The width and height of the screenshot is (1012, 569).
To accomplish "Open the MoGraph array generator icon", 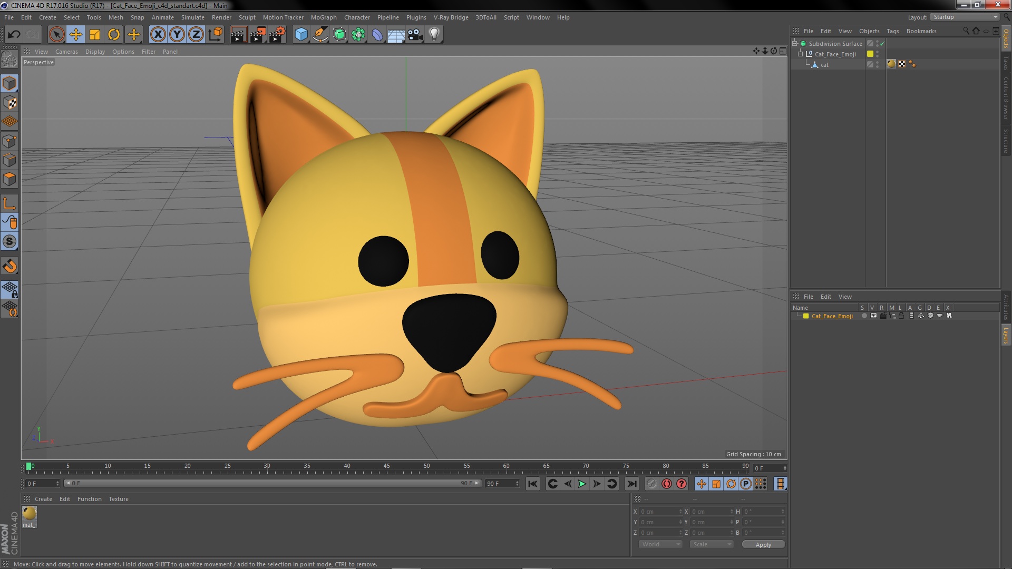I will point(358,35).
